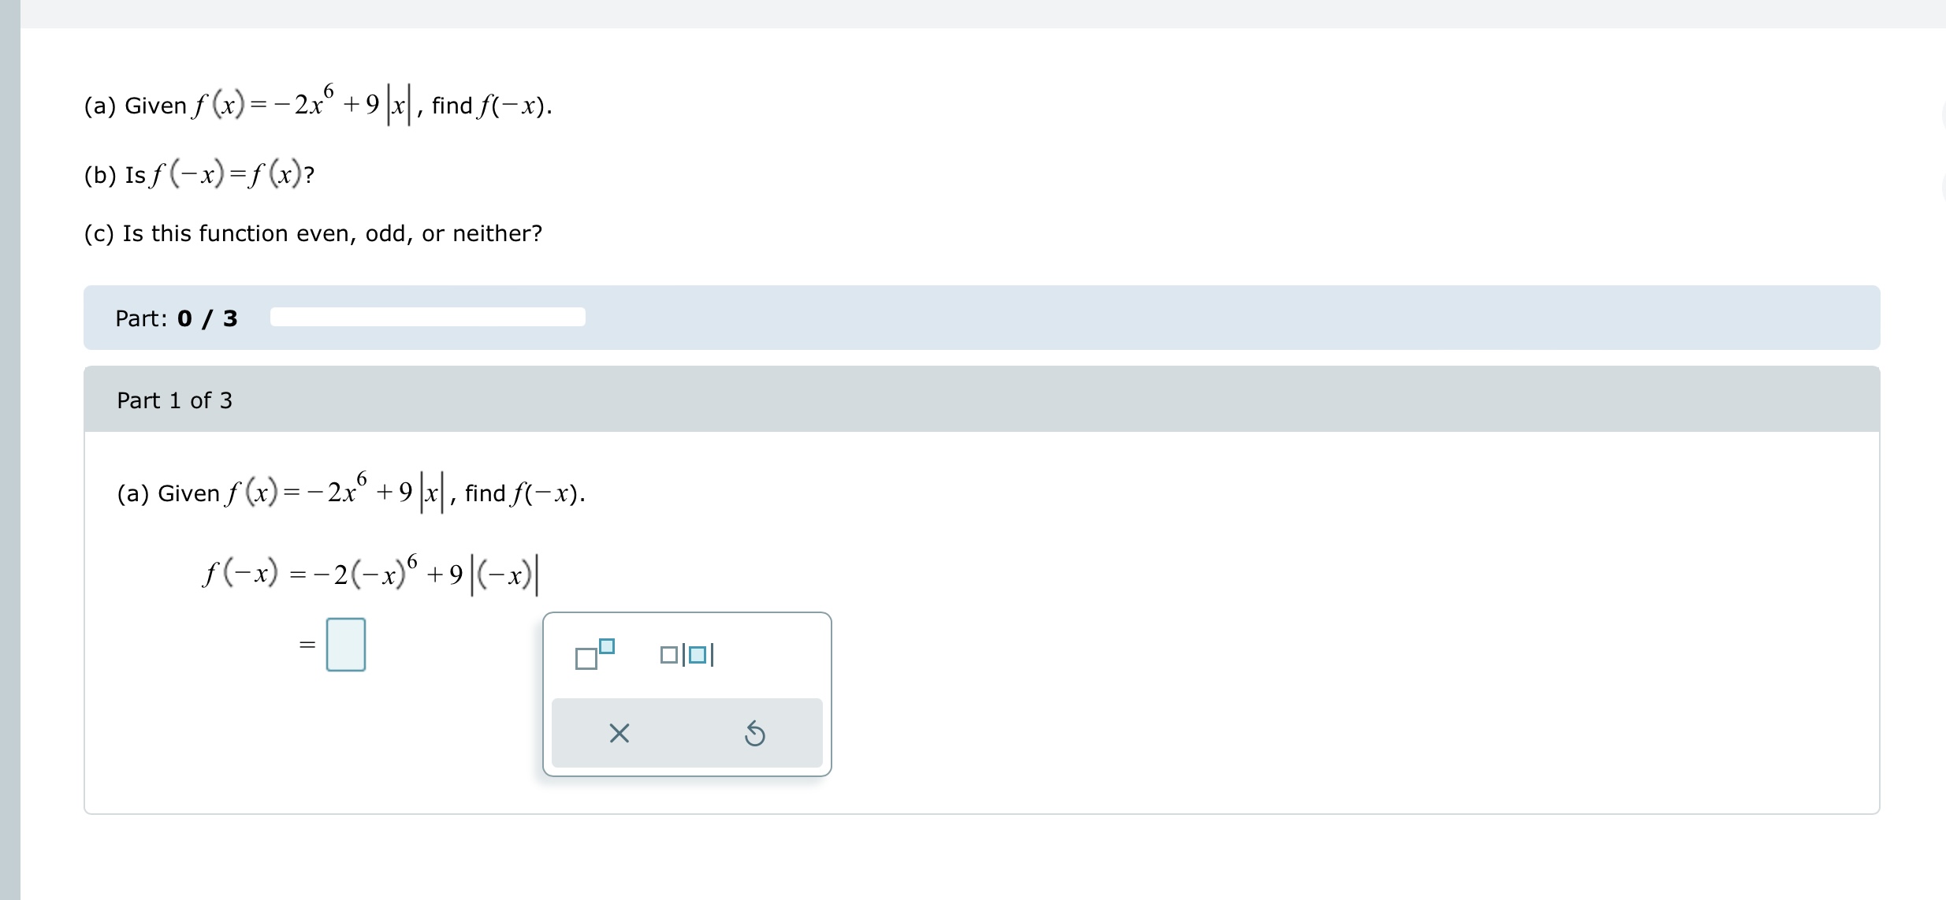
Task: Click the Part 1 of 3 header bar
Action: click(174, 400)
